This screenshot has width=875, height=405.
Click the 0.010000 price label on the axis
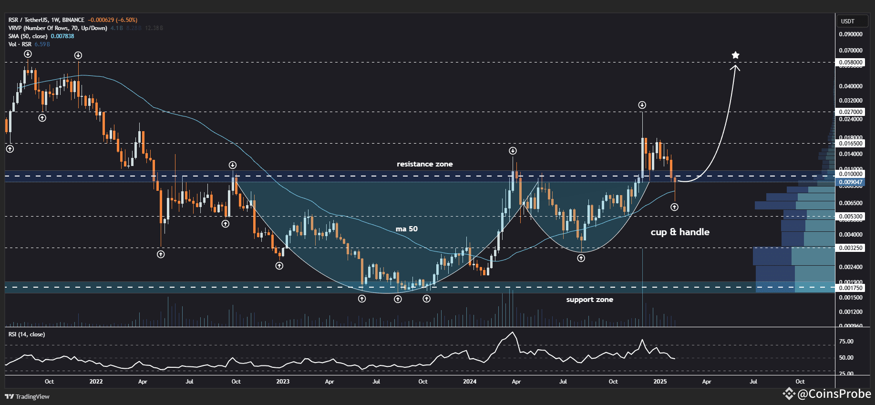(x=851, y=174)
